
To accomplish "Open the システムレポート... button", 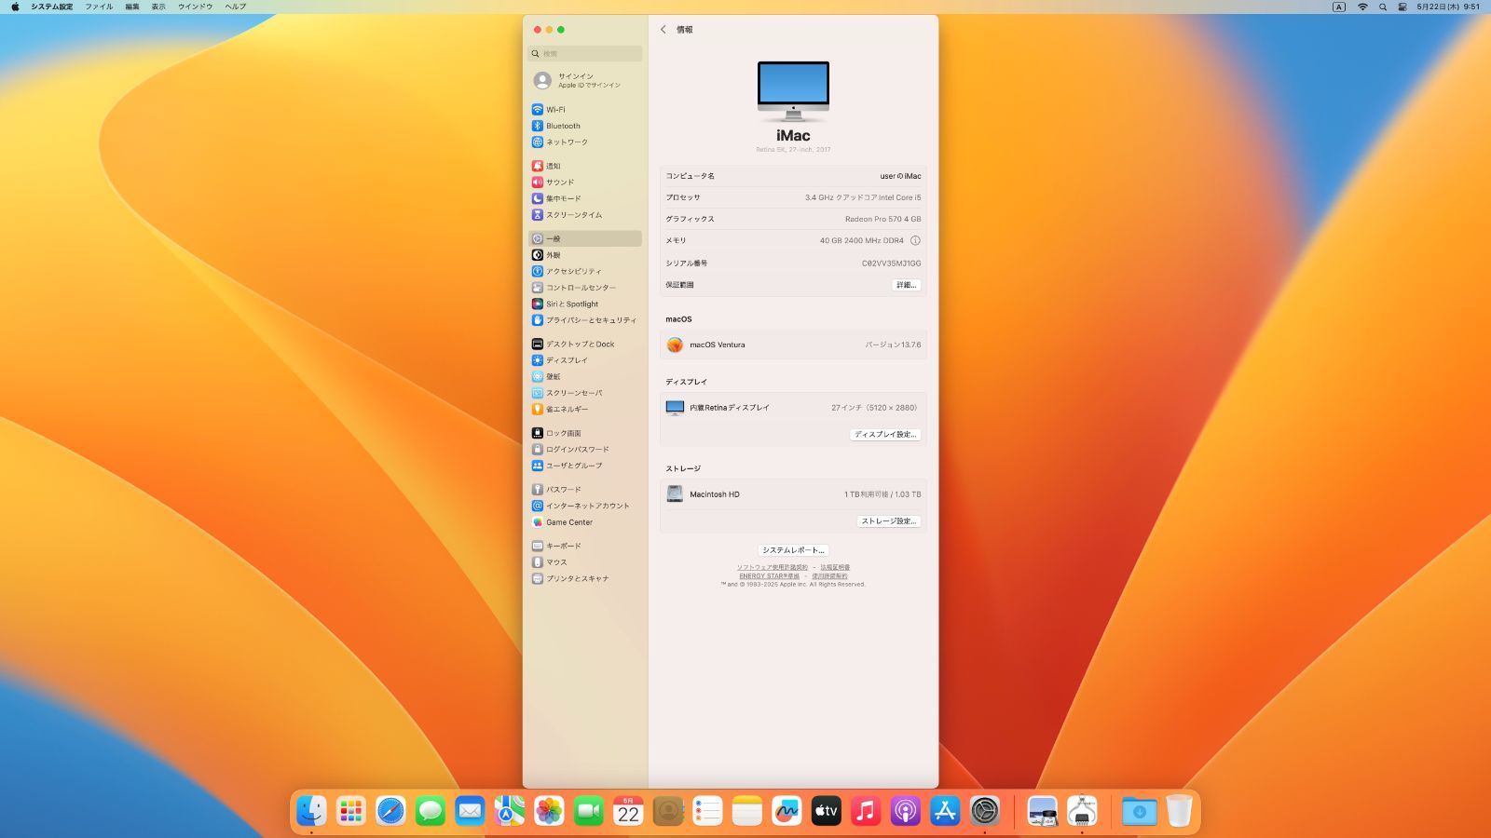I will click(x=793, y=550).
